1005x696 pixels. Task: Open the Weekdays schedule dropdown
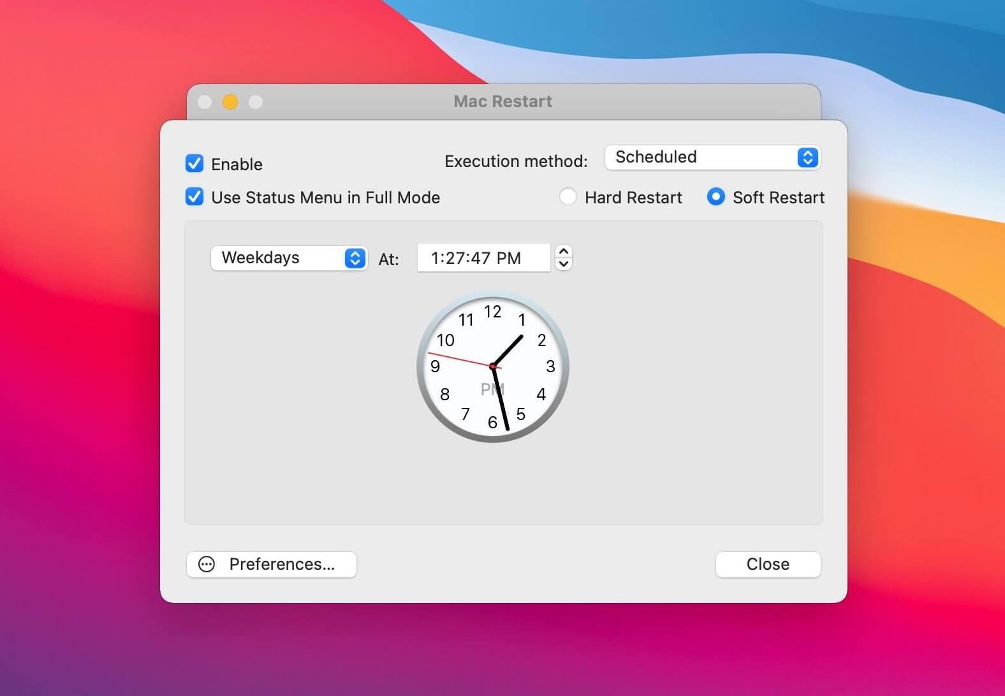[289, 258]
